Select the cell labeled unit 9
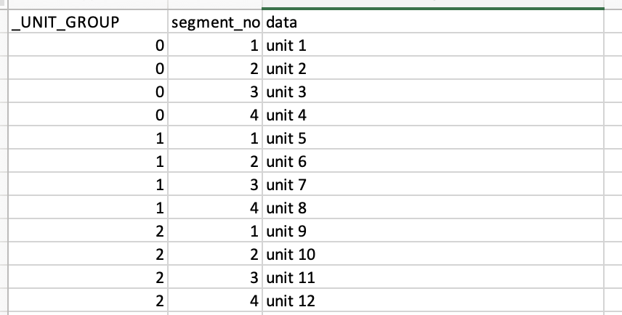 click(x=433, y=230)
